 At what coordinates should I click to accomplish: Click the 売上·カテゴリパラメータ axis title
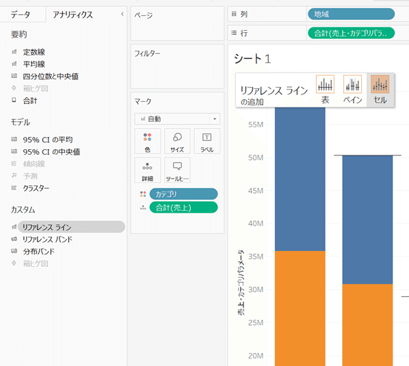(x=241, y=283)
